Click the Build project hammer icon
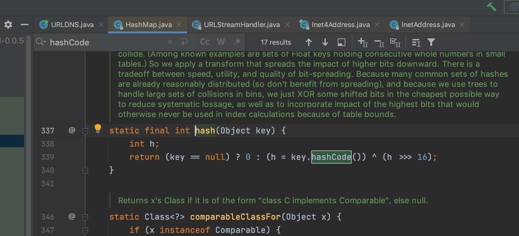The height and width of the screenshot is (236, 519). pyautogui.click(x=492, y=7)
